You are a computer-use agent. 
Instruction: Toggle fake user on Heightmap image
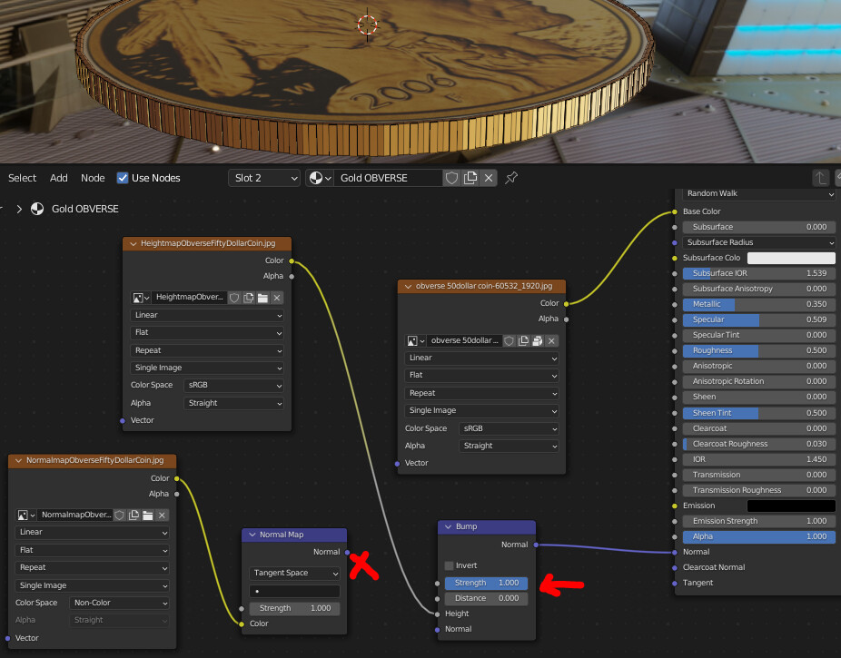(x=234, y=298)
